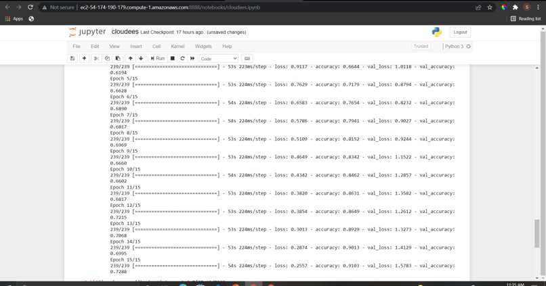Move selected cell down arrow
This screenshot has width=546, height=286.
141,58
